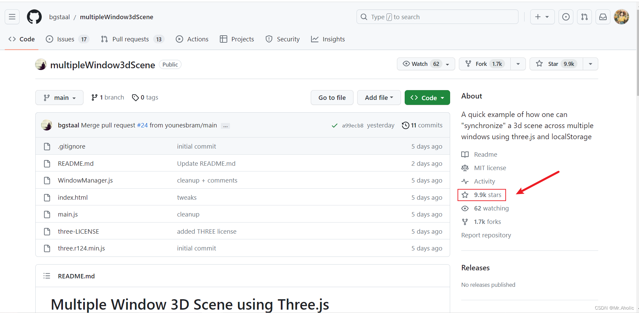Expand commit message ellipsis button

point(226,126)
